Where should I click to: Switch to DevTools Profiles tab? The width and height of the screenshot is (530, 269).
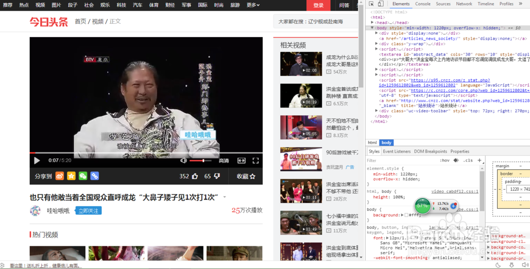[x=506, y=4]
